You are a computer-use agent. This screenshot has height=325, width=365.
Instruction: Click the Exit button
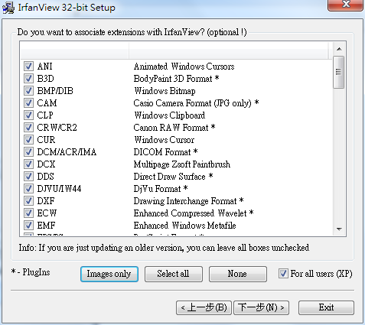326,307
